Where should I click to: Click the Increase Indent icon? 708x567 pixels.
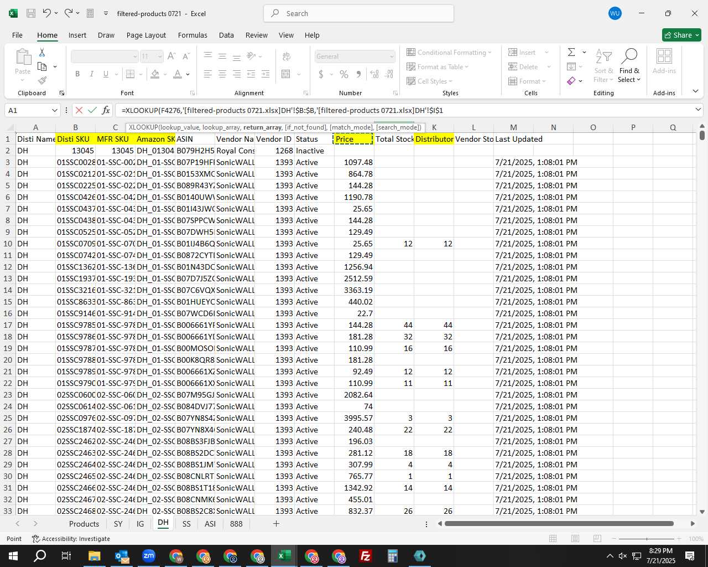pyautogui.click(x=265, y=74)
